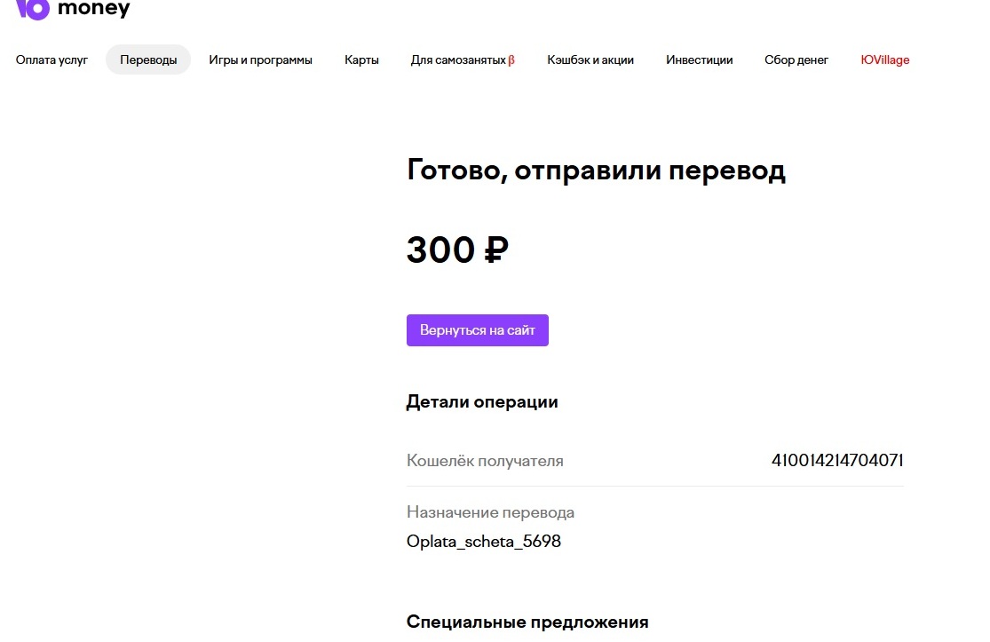Click the beta β mark icon
This screenshot has width=990, height=642.
tap(511, 60)
